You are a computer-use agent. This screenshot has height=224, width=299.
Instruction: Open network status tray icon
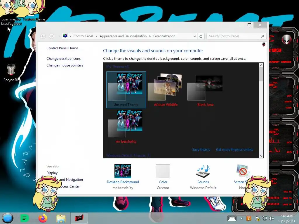(x=265, y=218)
